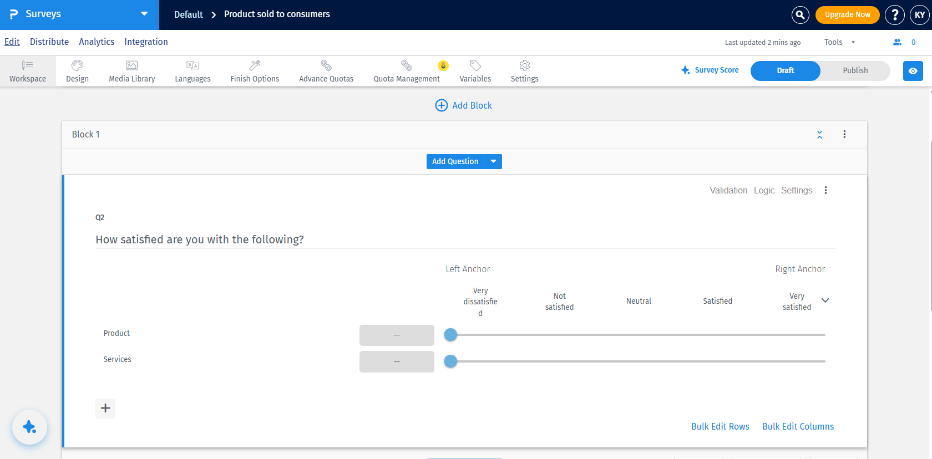932x459 pixels.
Task: Open the Workspace panel
Action: click(28, 71)
